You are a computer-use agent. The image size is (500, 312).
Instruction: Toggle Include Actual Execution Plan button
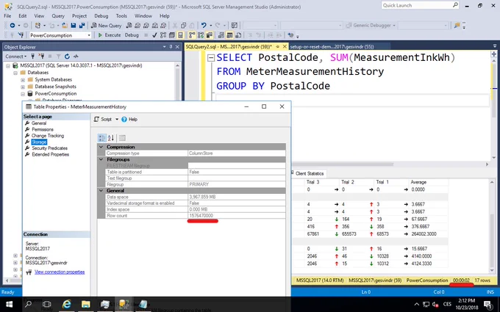coord(192,35)
